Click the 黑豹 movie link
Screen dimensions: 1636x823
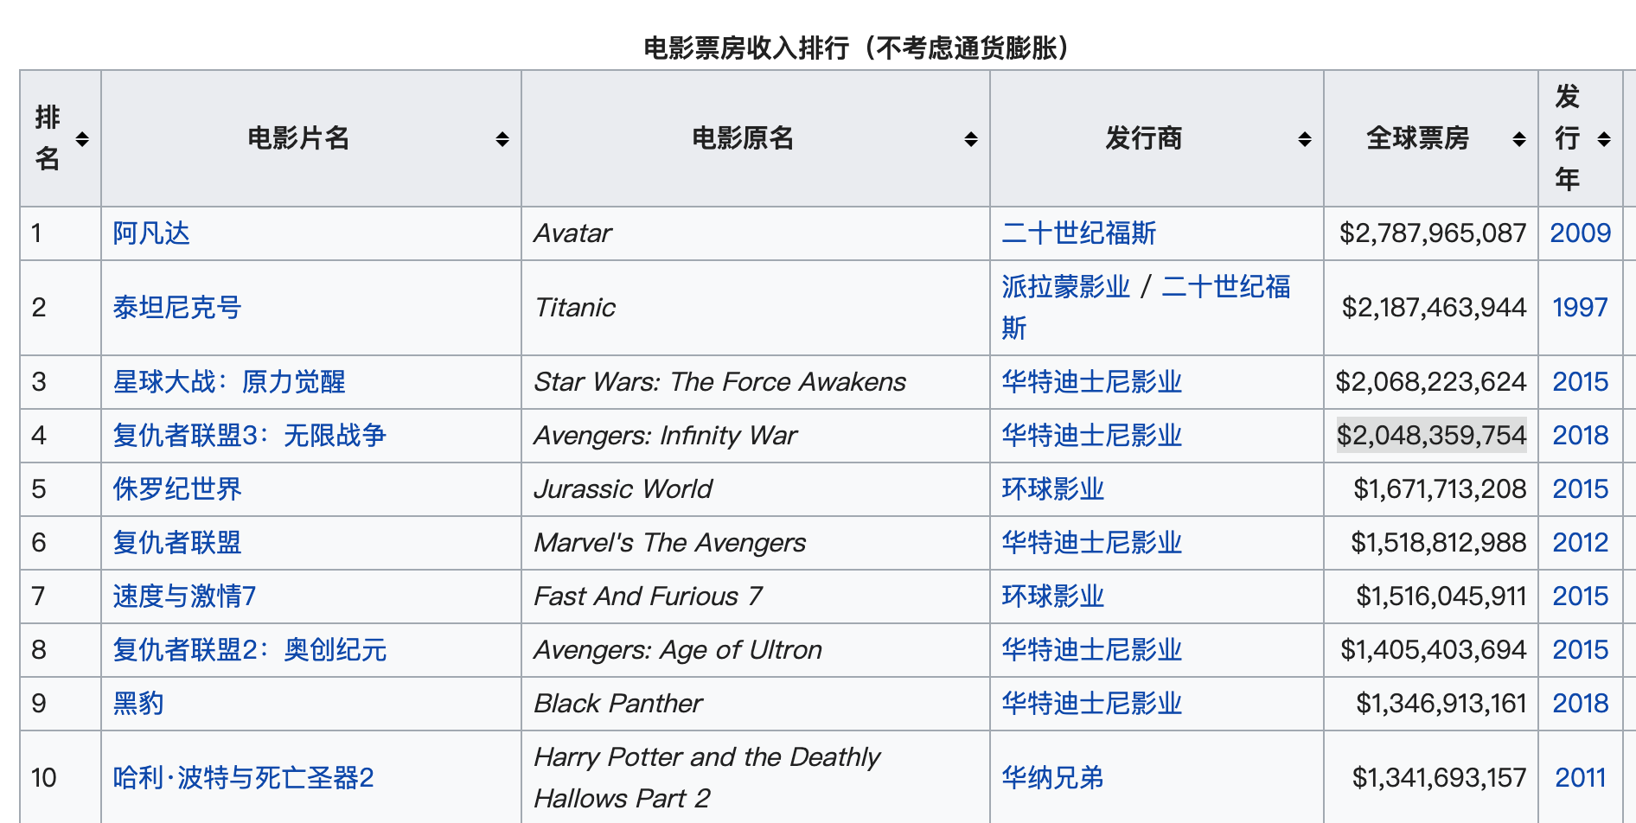click(x=138, y=704)
